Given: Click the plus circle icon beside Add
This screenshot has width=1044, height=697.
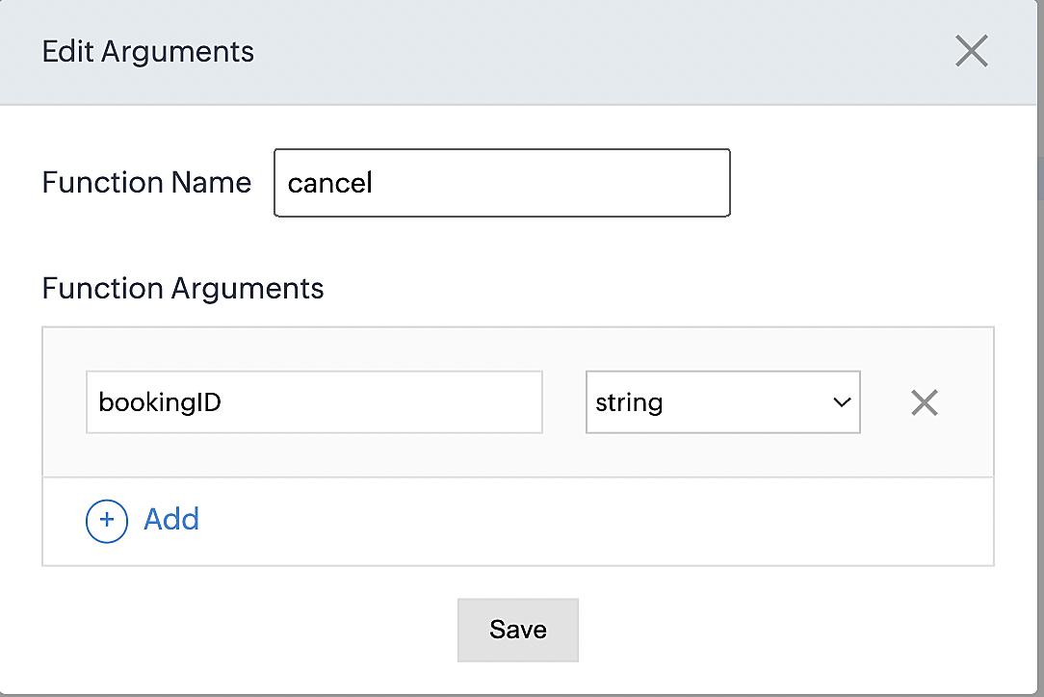Looking at the screenshot, I should point(107,521).
